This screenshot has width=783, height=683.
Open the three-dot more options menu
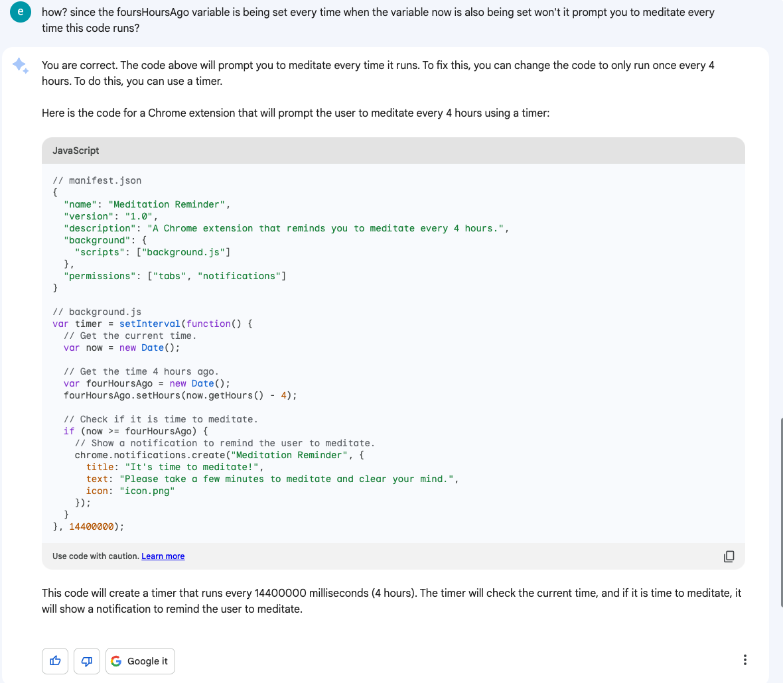pos(745,660)
